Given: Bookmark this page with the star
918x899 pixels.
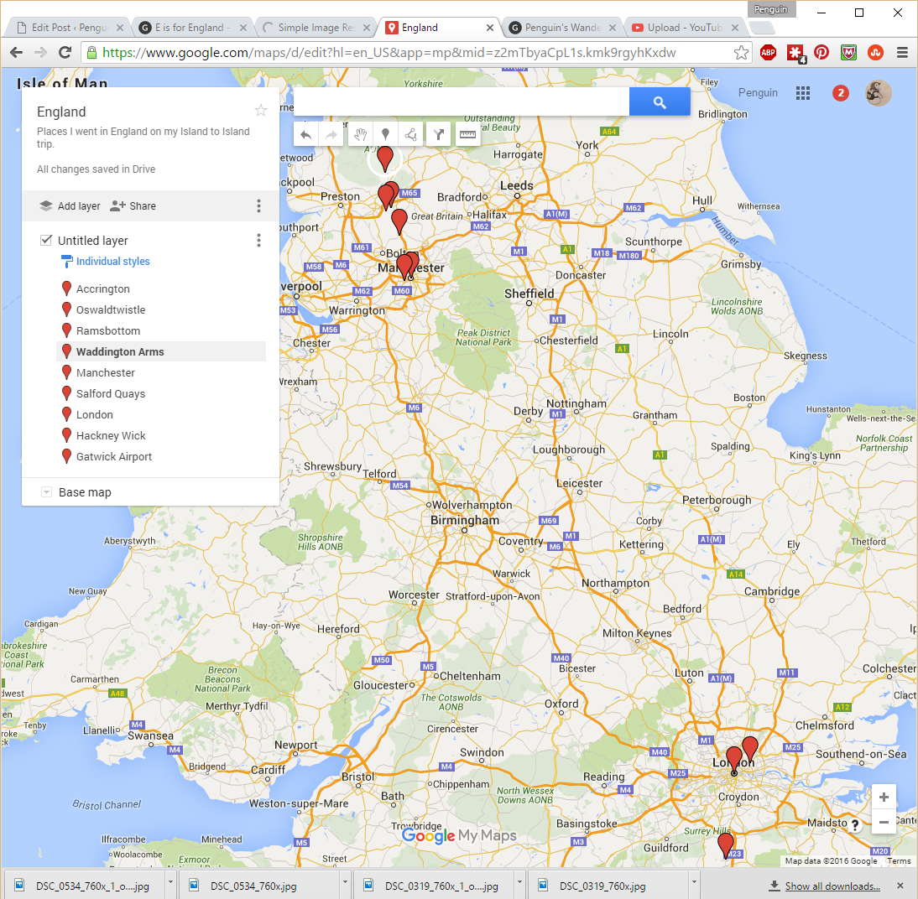Looking at the screenshot, I should (741, 53).
